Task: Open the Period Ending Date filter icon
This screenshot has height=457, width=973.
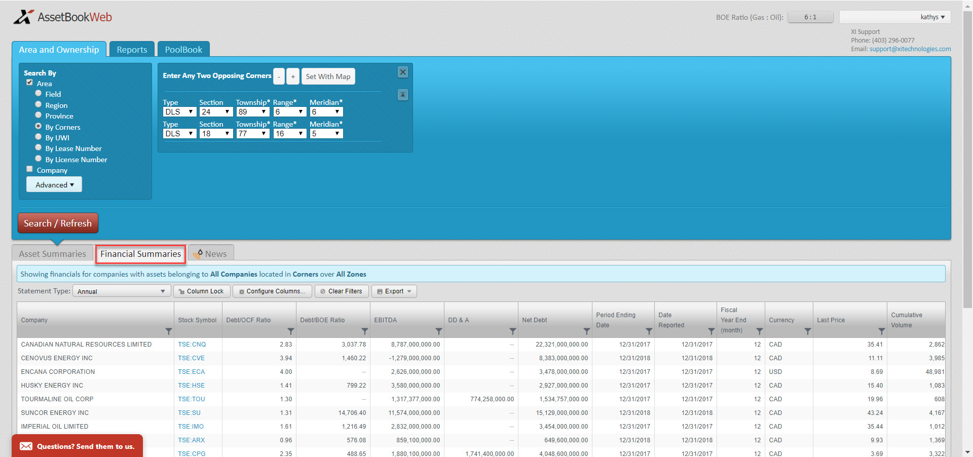Action: point(649,331)
